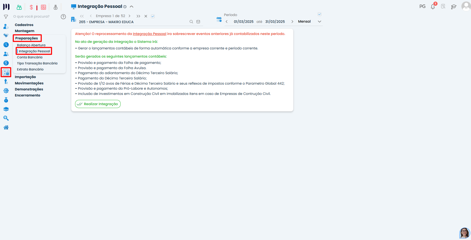The height and width of the screenshot is (240, 471).
Task: Open the magnifying glass sidebar icon
Action: coord(6,118)
